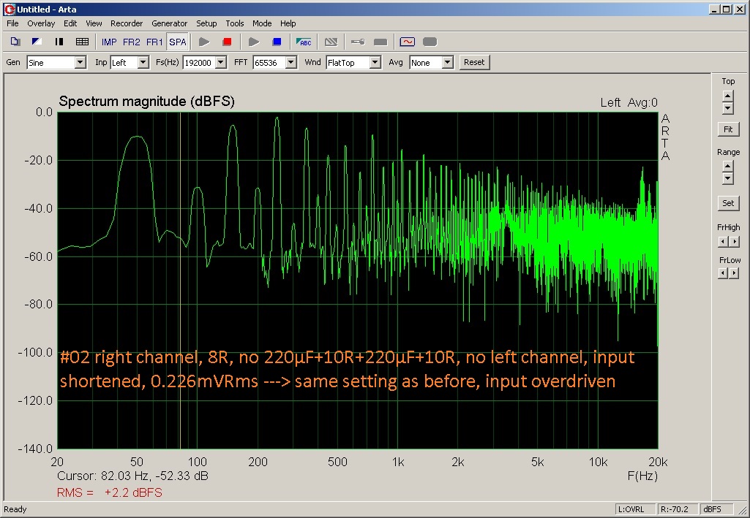This screenshot has width=750, height=518.
Task: Maximize the Arta window
Action: pos(727,9)
